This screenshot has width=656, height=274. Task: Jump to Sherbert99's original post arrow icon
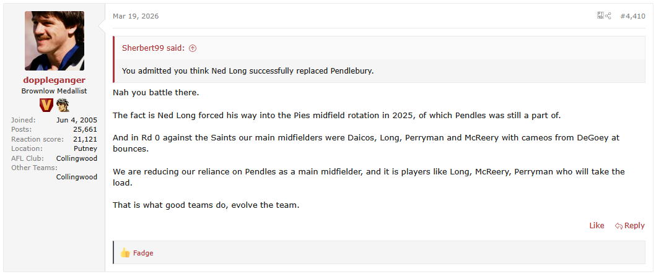(x=193, y=48)
